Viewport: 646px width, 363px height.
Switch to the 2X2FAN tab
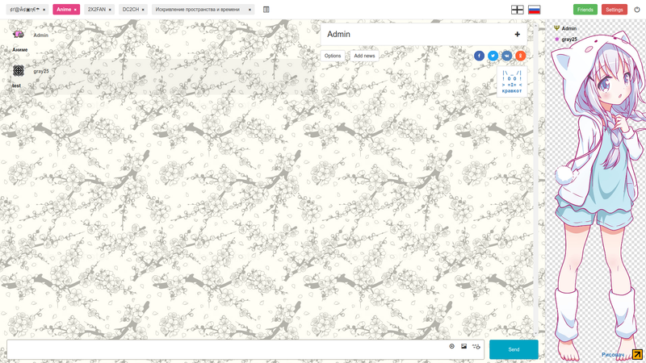[x=99, y=10]
